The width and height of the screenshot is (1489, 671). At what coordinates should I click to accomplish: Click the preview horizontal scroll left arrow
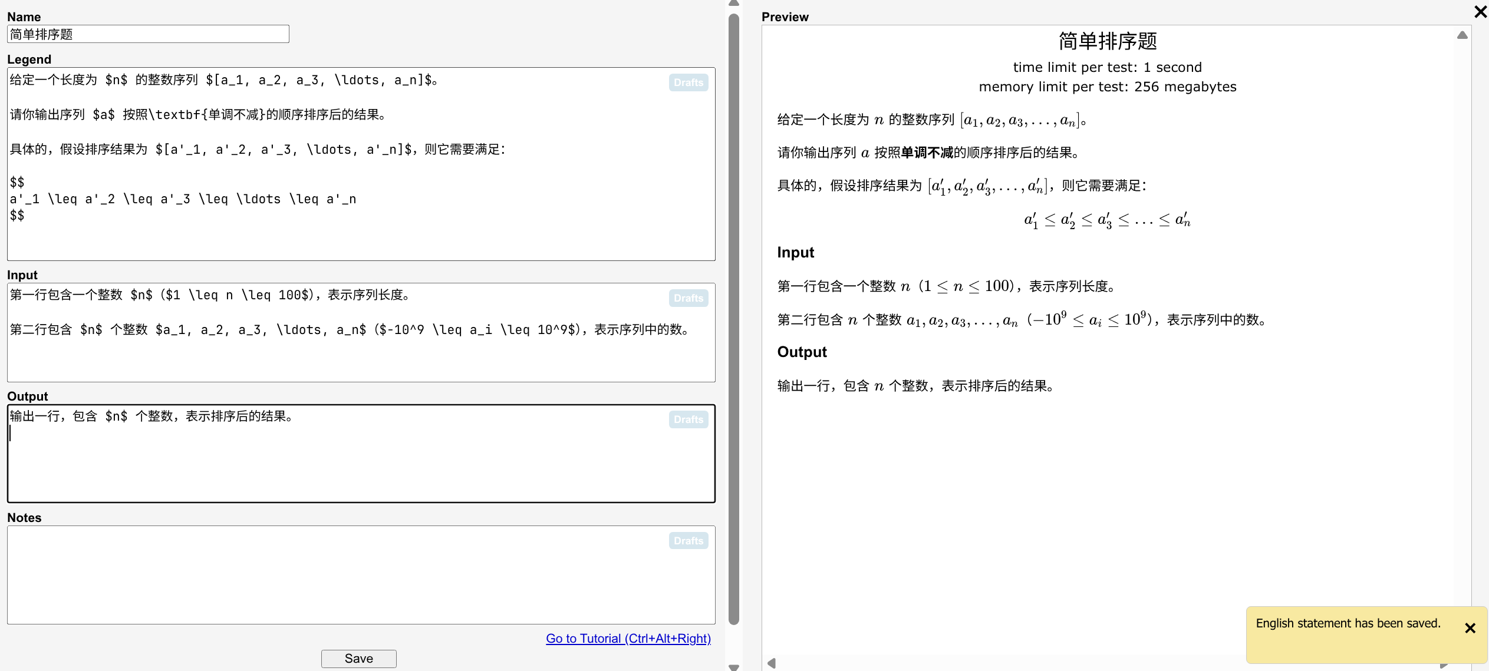click(771, 663)
